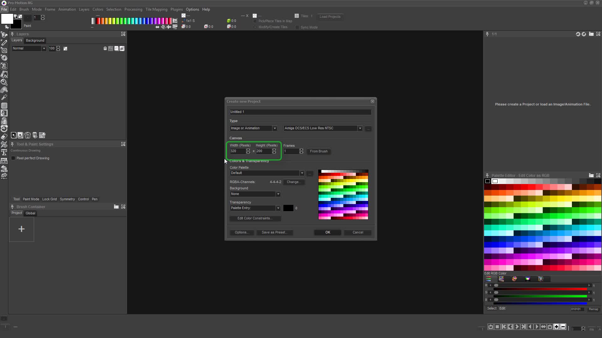Switch to the Global brush container tab
Viewport: 602px width, 338px height.
[x=30, y=213]
